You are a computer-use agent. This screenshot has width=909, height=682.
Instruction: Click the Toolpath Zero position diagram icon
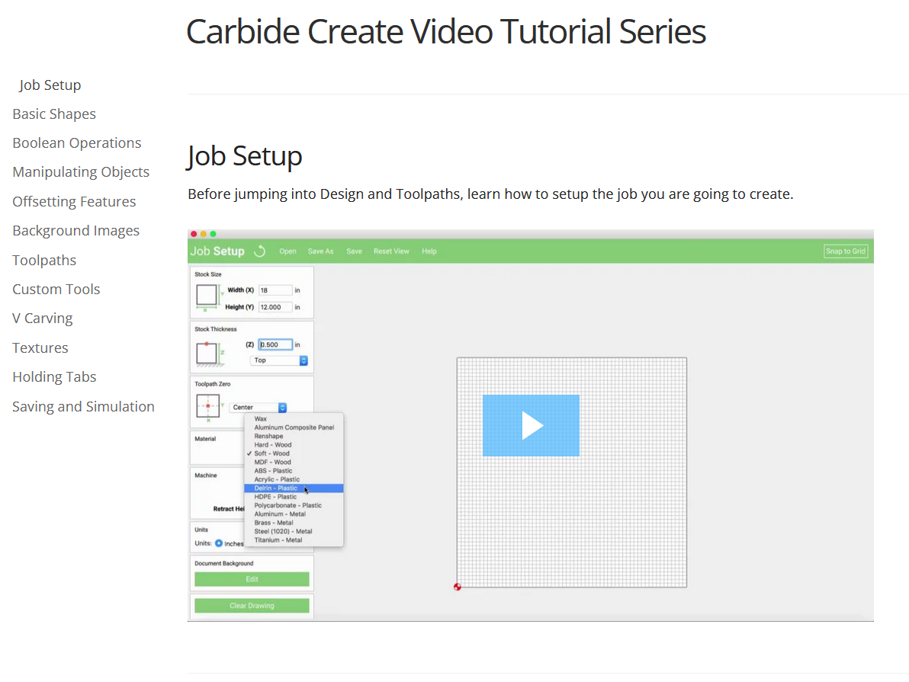[x=206, y=405]
